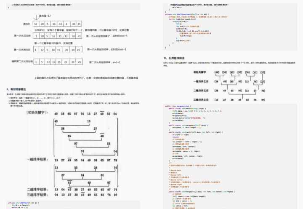303x209 pixels.
Task: Click the line "第一个比基准值大的值20，交换位置"
Action: (x=53, y=43)
